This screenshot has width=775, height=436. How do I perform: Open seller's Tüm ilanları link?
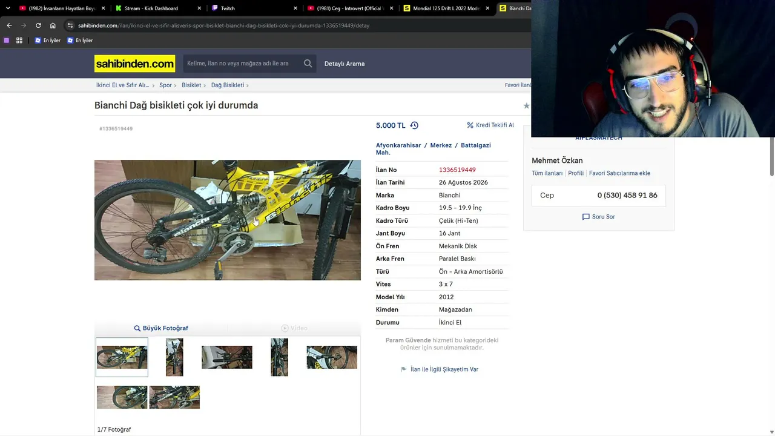click(547, 173)
